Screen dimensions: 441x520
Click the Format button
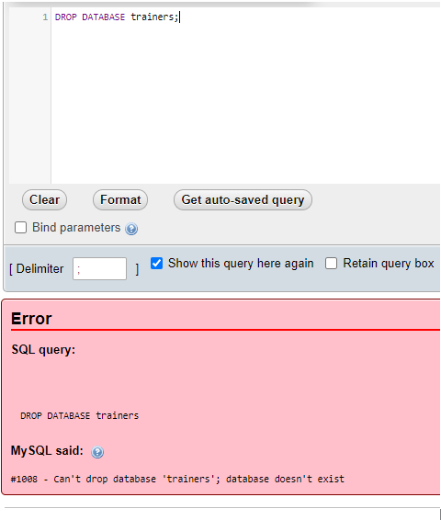120,200
